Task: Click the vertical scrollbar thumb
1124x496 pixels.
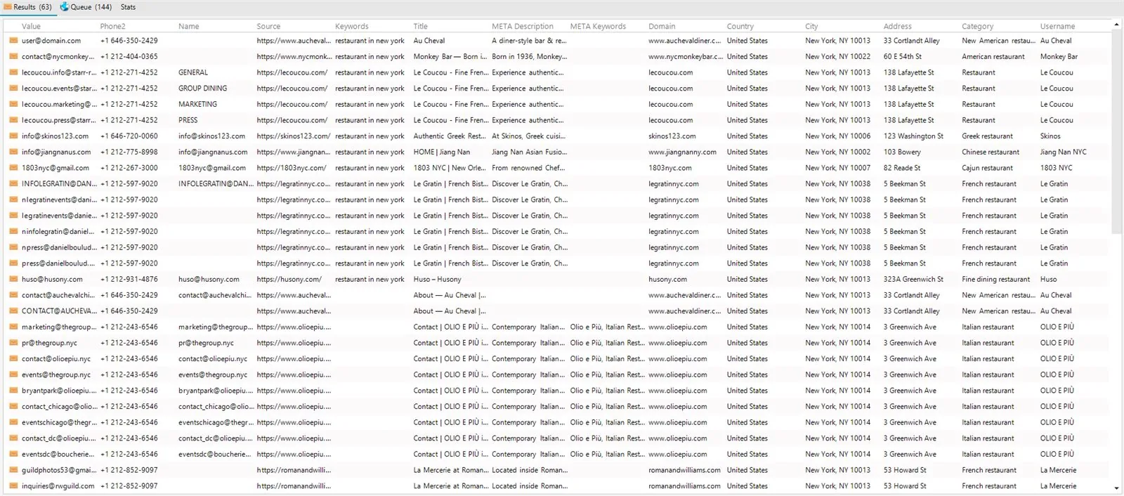Action: (x=1116, y=132)
